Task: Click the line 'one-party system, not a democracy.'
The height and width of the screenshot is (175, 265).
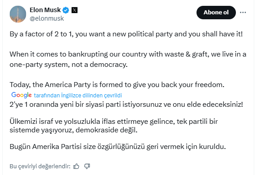Action: coord(68,65)
